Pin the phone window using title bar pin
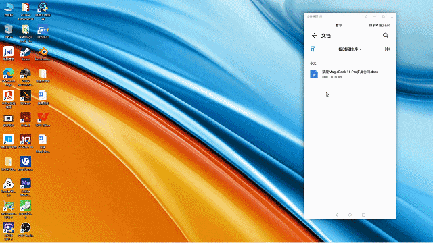The height and width of the screenshot is (243, 433). point(366,16)
